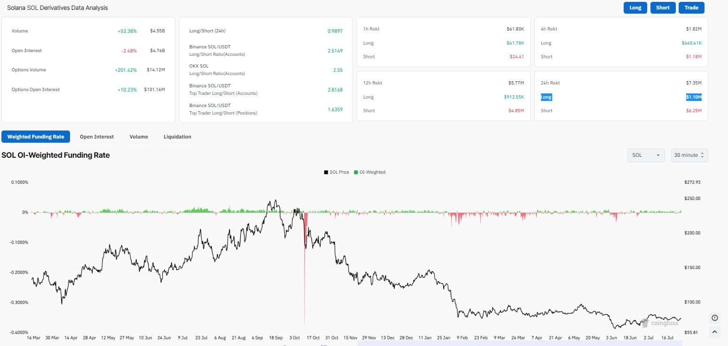Toggle the OI-Weighted legend series
This screenshot has height=346, width=728.
(369, 172)
